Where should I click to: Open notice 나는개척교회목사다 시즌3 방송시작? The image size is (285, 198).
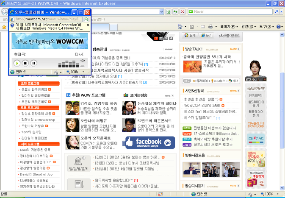120,70
